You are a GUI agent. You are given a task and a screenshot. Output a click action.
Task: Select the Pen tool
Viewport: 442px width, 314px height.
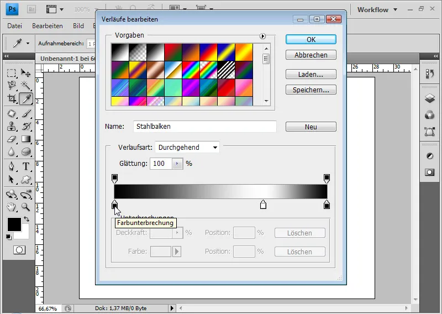11,166
